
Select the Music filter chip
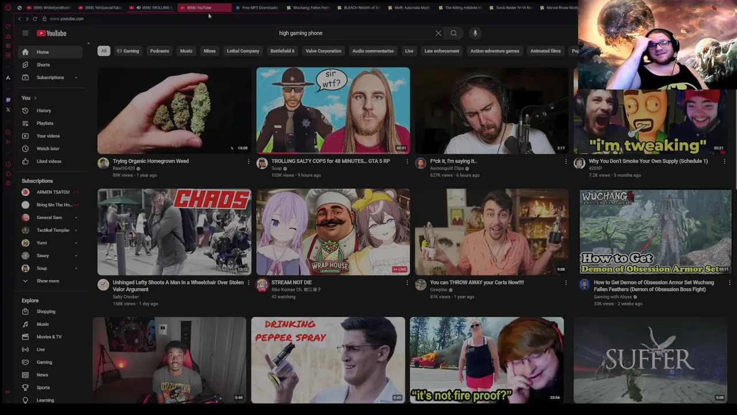(186, 51)
